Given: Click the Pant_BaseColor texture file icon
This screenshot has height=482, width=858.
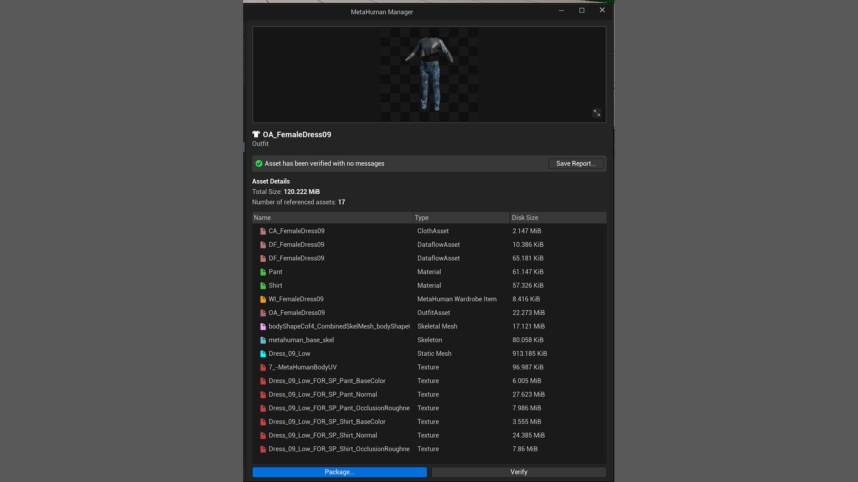Looking at the screenshot, I should 263,381.
